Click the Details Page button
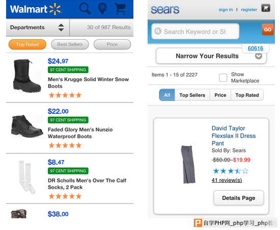Image resolution: width=280 pixels, height=230 pixels. point(239,198)
